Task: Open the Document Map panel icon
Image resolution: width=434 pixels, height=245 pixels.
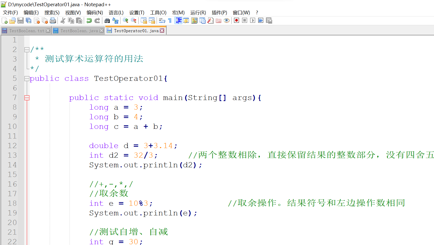Action: tap(194, 21)
